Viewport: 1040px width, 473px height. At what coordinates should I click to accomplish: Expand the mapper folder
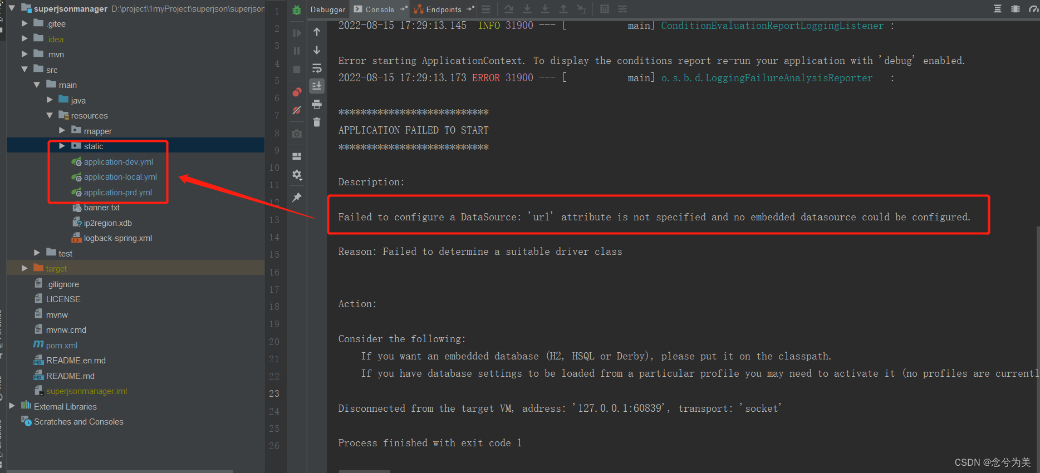tap(62, 130)
